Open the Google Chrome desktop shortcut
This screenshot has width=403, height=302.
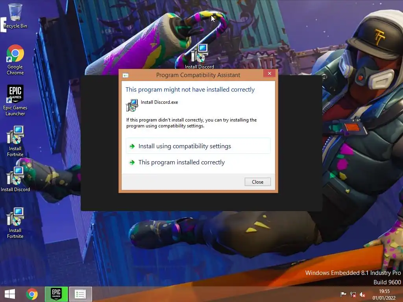15,60
